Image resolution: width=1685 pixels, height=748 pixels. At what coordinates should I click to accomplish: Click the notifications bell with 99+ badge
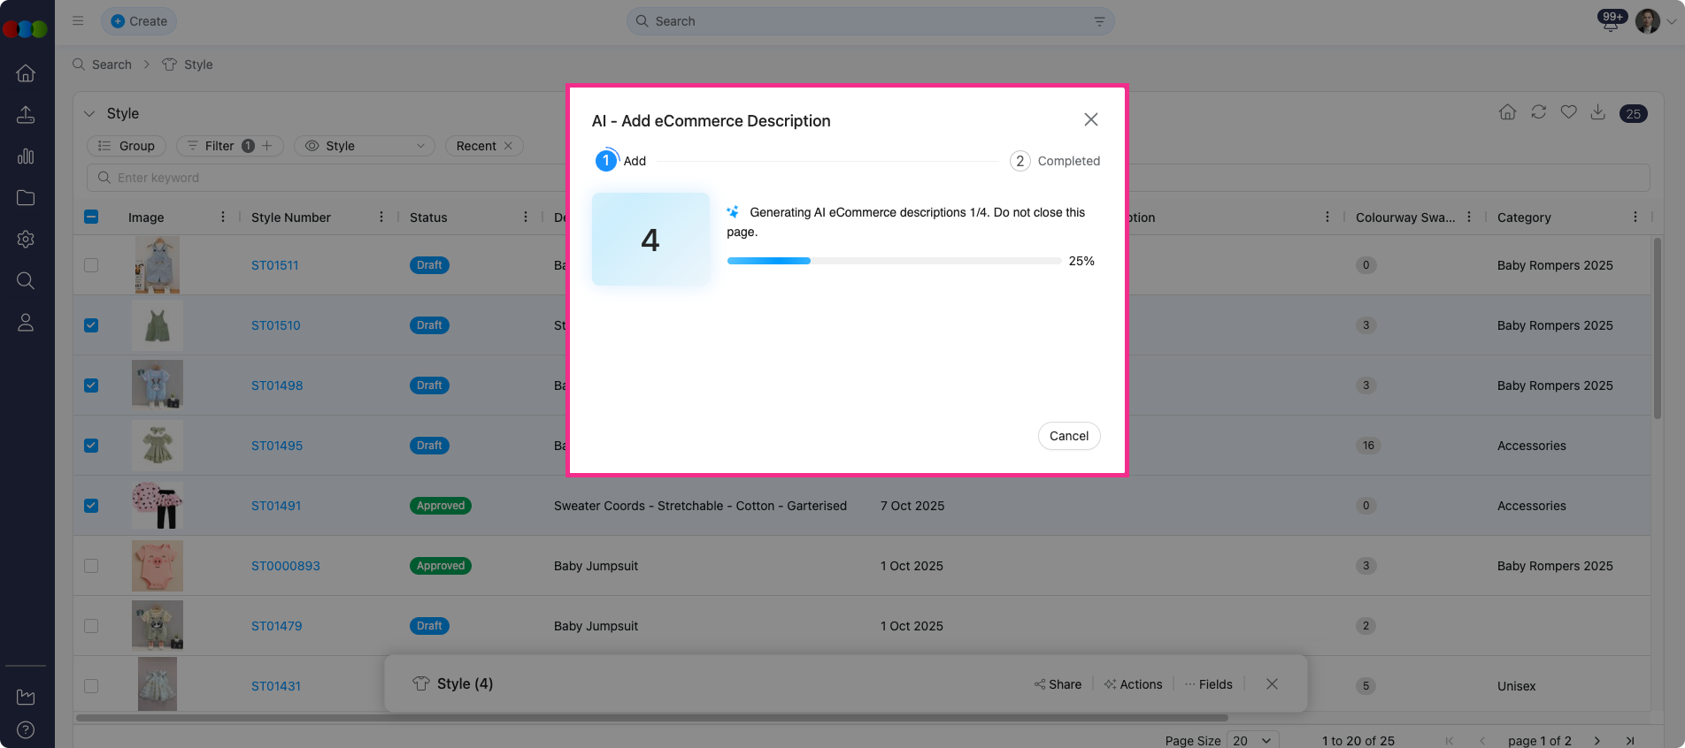click(1610, 22)
